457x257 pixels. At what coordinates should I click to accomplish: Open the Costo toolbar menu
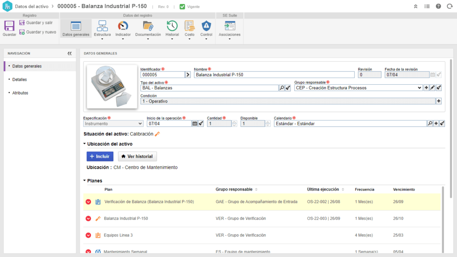click(x=189, y=29)
